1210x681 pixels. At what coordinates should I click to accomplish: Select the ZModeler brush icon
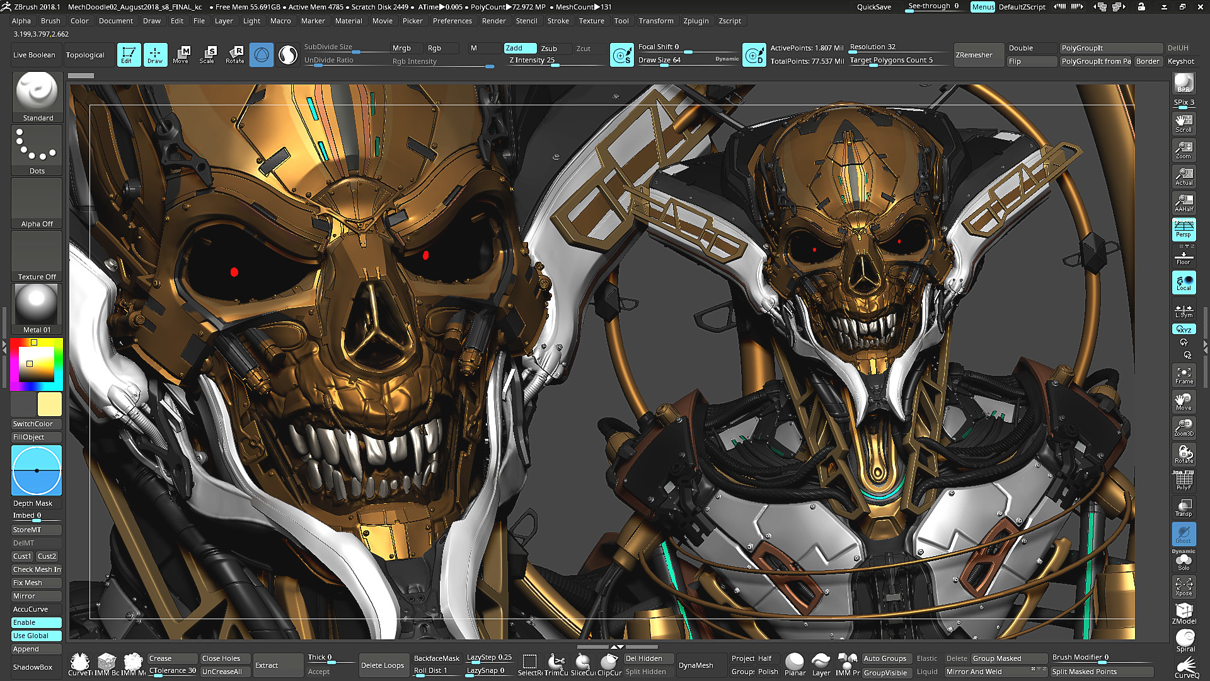pyautogui.click(x=1184, y=614)
